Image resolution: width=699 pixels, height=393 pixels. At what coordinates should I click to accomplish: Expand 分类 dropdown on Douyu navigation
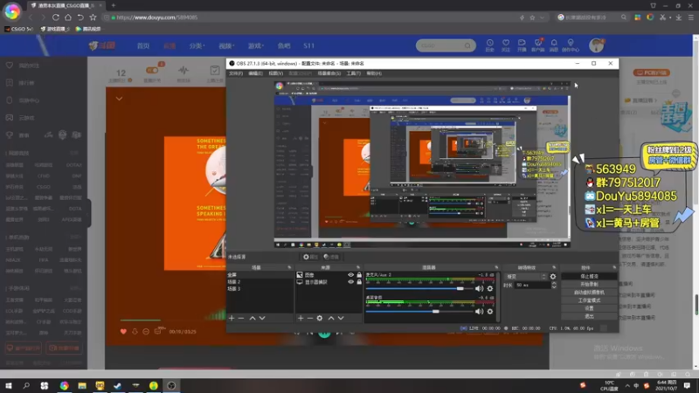(x=197, y=46)
